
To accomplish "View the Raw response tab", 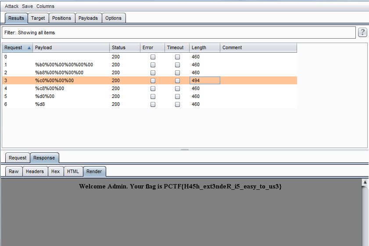I will pyautogui.click(x=14, y=171).
